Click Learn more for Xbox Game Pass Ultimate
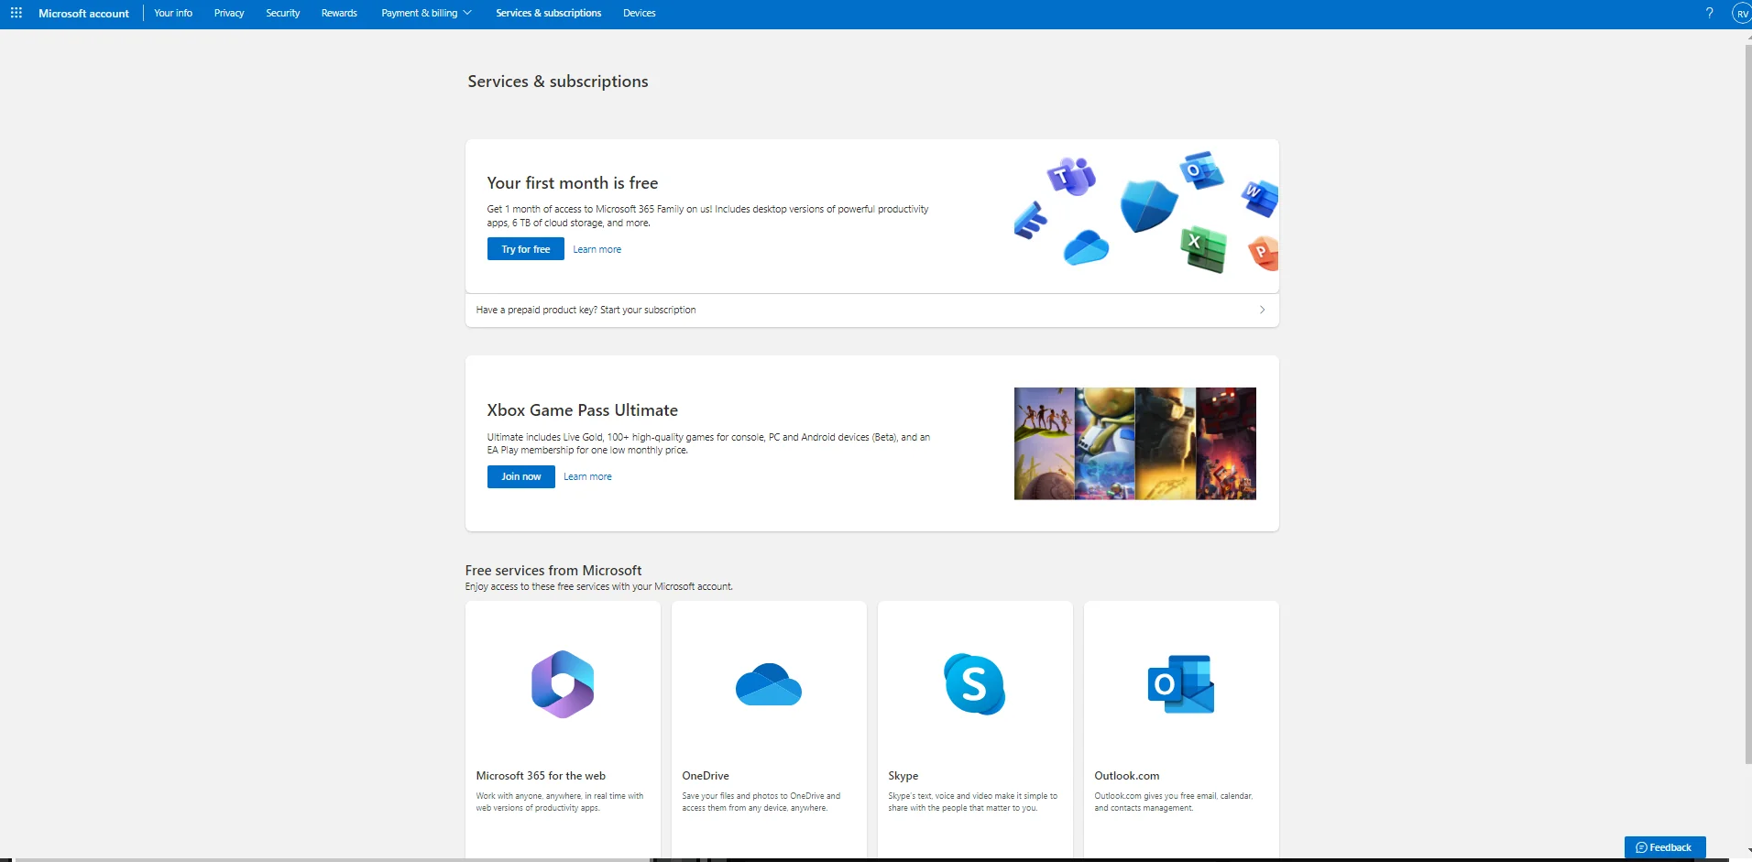The height and width of the screenshot is (862, 1752). (x=587, y=476)
